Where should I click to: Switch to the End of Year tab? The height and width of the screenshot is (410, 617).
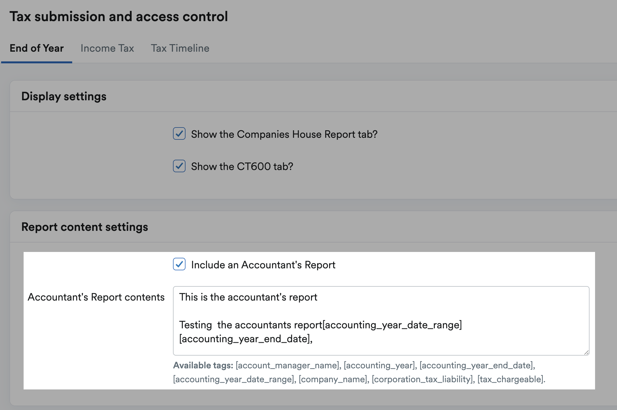(x=37, y=48)
